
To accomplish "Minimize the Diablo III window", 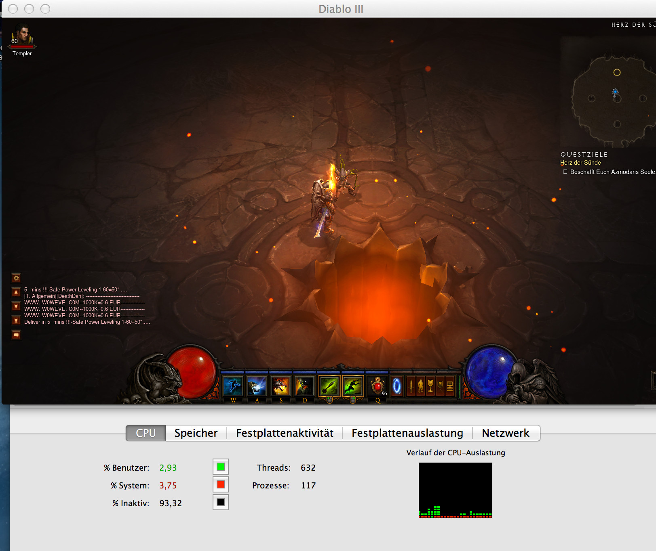I will click(x=29, y=9).
